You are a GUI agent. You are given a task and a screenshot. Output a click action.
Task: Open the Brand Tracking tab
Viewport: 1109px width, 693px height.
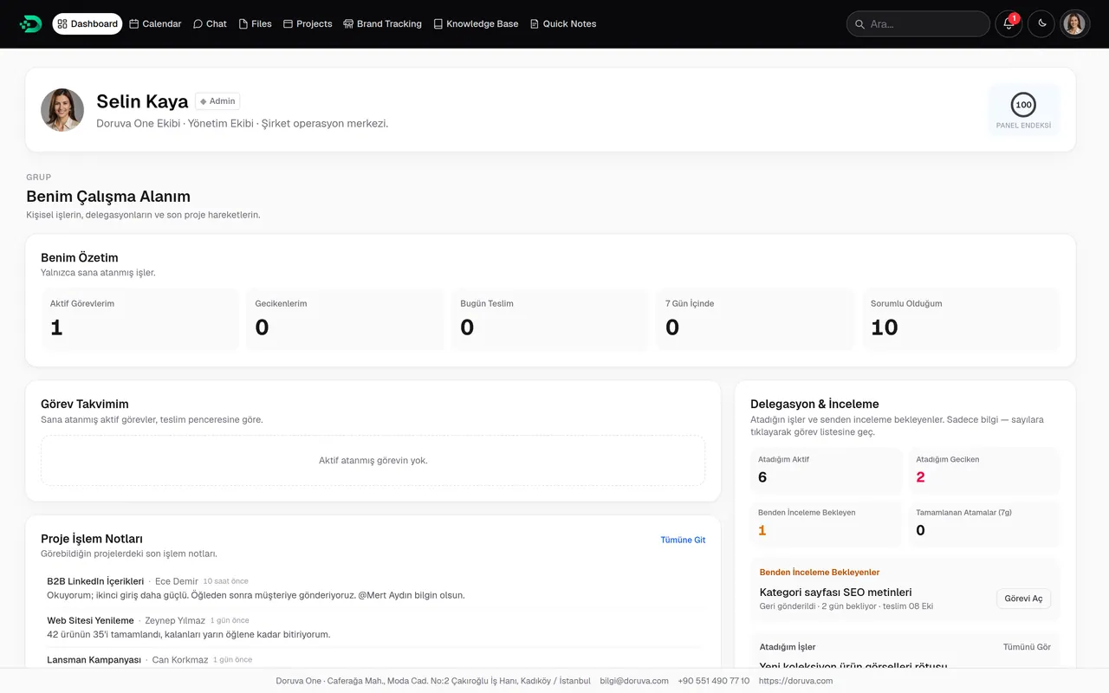coord(382,24)
